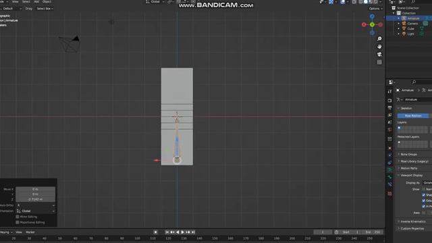This screenshot has height=243, width=432.
Task: Enable the Mirror Editing checkbox
Action: click(x=18, y=217)
